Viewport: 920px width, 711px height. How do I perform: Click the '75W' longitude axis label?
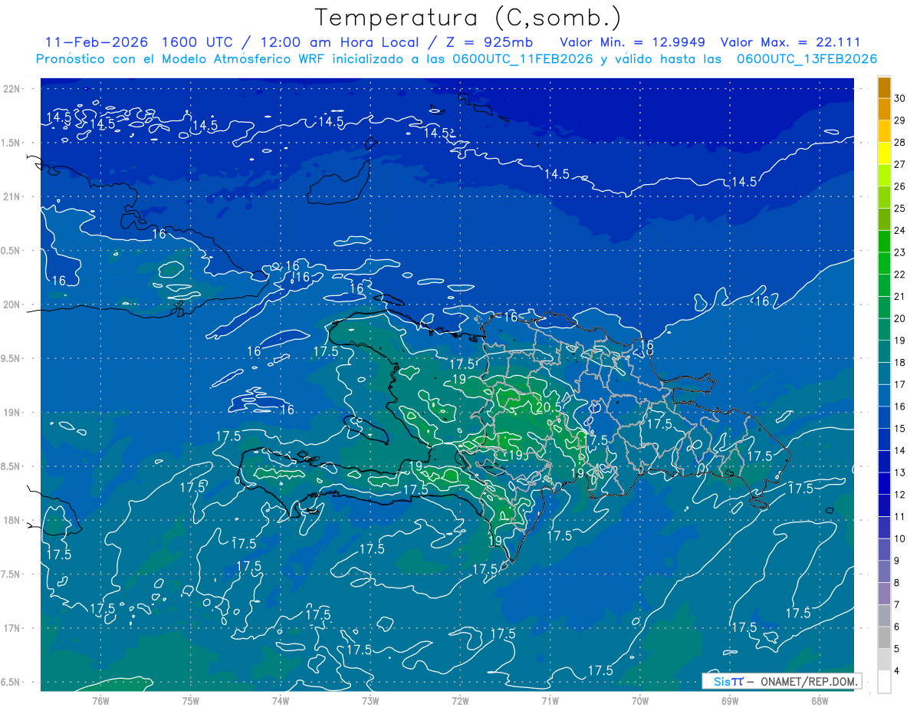(191, 701)
